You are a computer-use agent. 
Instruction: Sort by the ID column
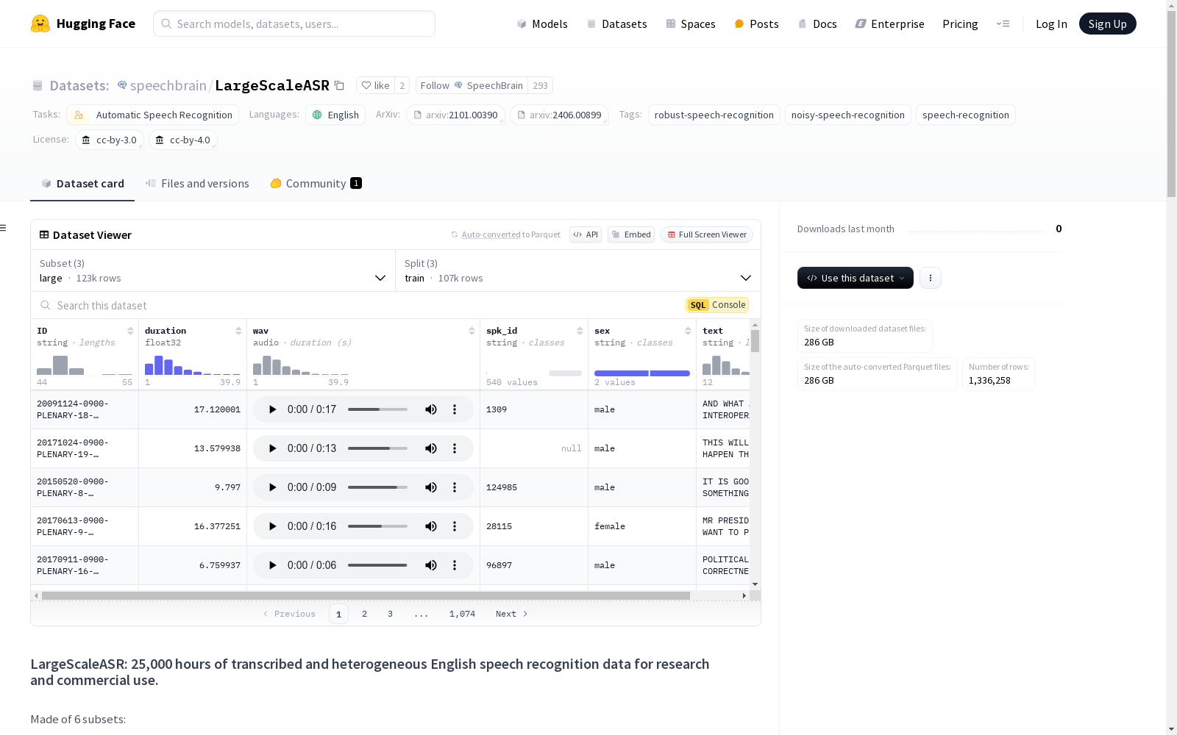(130, 331)
